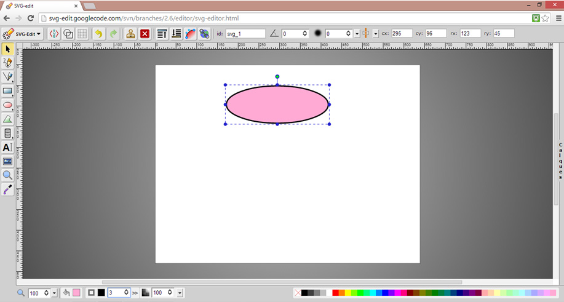Select the Image insert tool

point(7,162)
